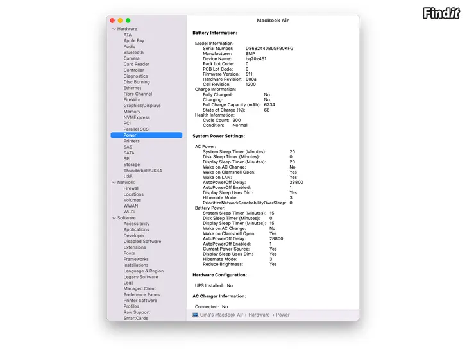Open Preference Panes entry
The image size is (467, 350).
142,295
